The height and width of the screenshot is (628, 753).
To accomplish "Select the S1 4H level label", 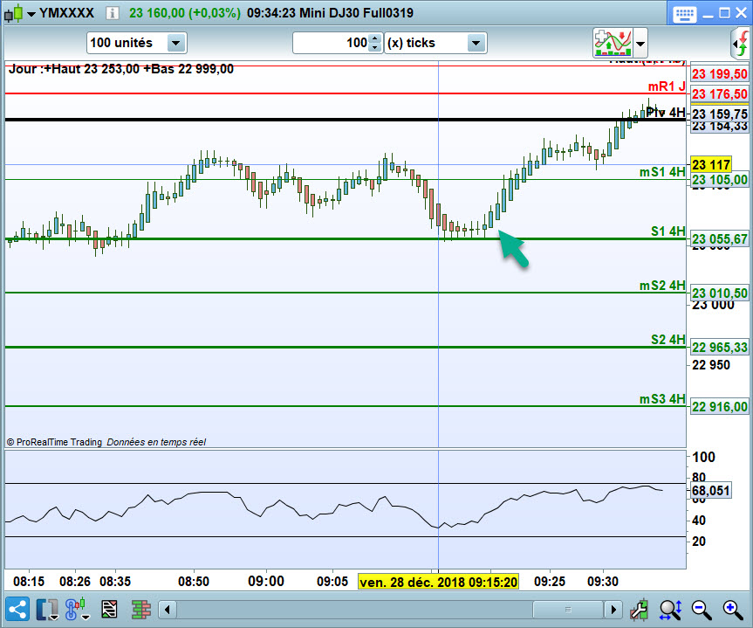I will (x=668, y=231).
